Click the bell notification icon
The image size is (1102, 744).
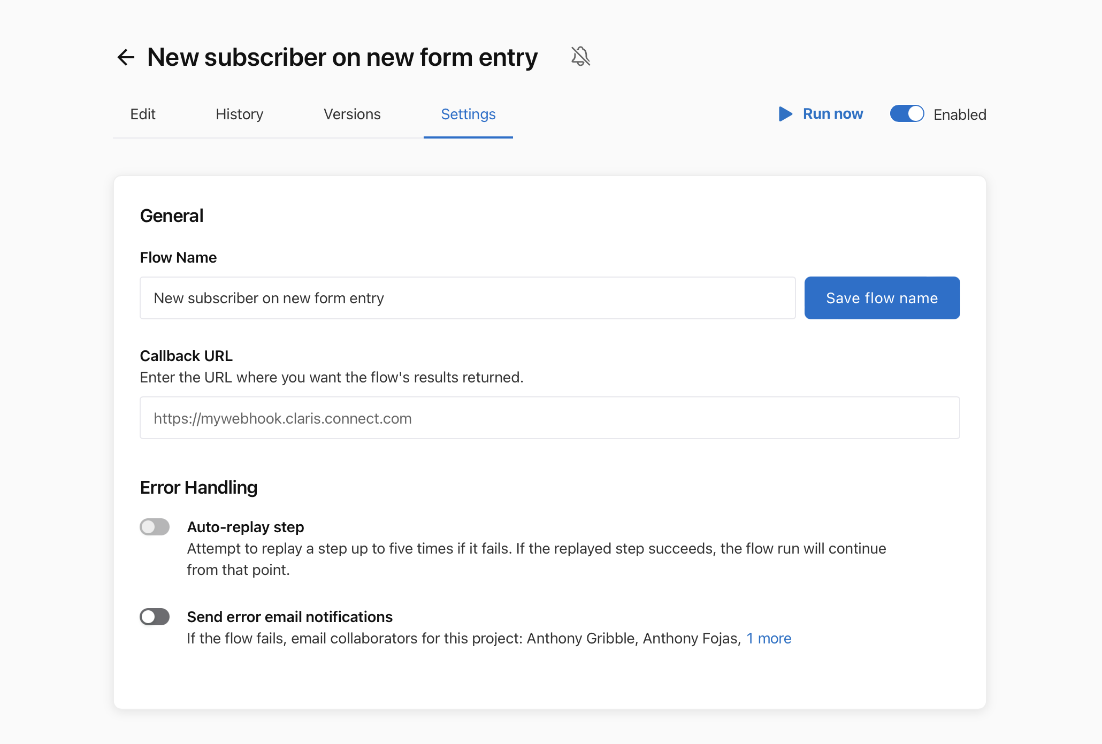coord(580,57)
